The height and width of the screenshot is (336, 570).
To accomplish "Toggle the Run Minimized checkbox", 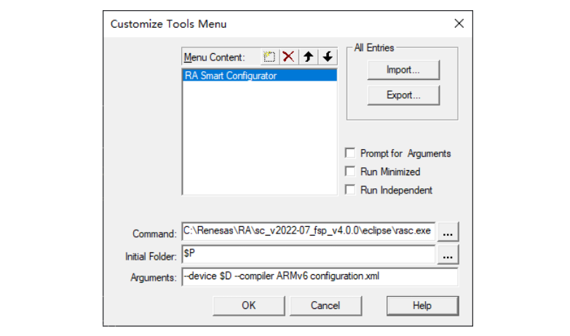I will (352, 172).
